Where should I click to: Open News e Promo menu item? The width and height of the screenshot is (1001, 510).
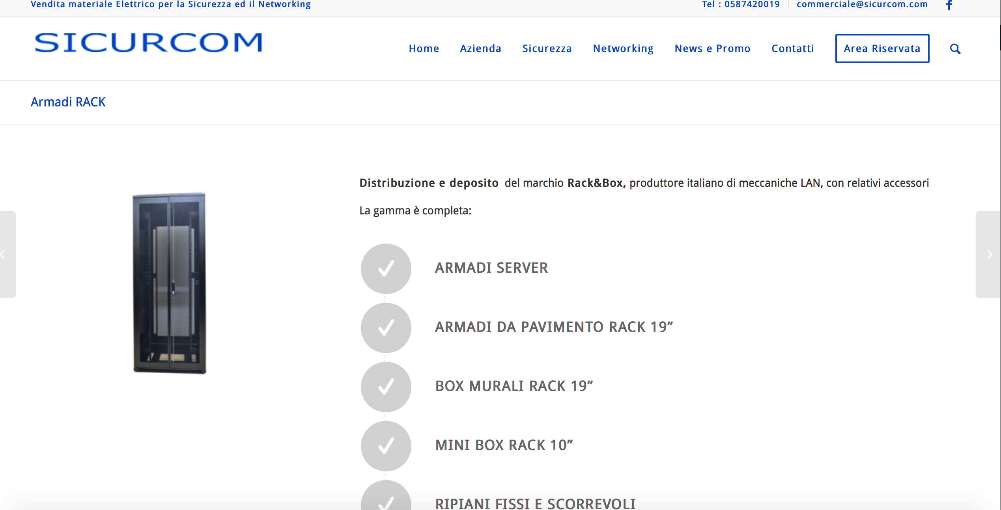[712, 48]
